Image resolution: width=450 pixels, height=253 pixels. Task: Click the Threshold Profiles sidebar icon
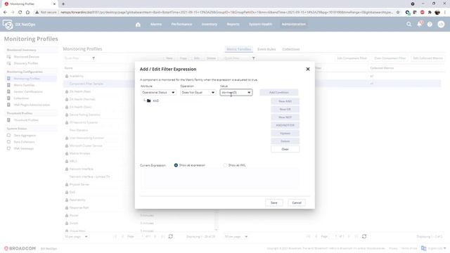coord(8,120)
